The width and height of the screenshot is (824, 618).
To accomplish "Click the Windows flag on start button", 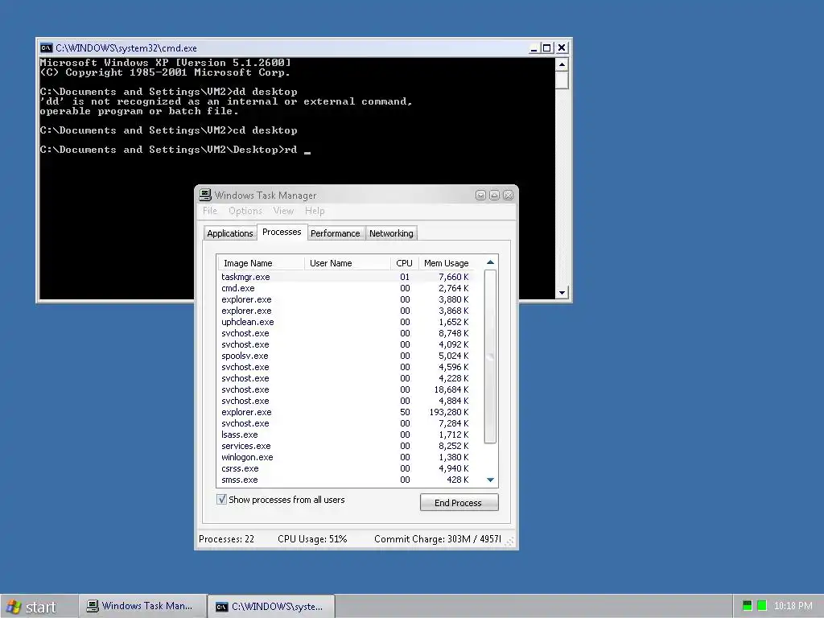I will (13, 607).
